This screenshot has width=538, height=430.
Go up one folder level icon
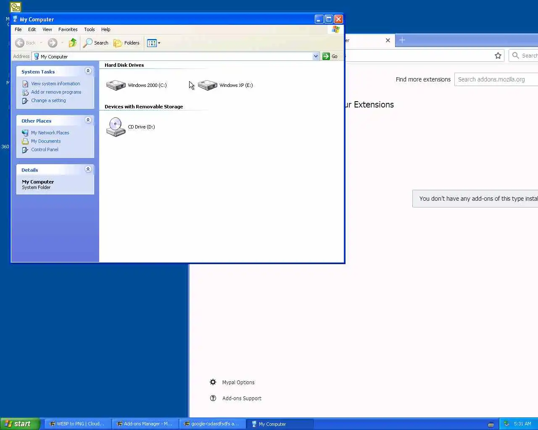(73, 43)
